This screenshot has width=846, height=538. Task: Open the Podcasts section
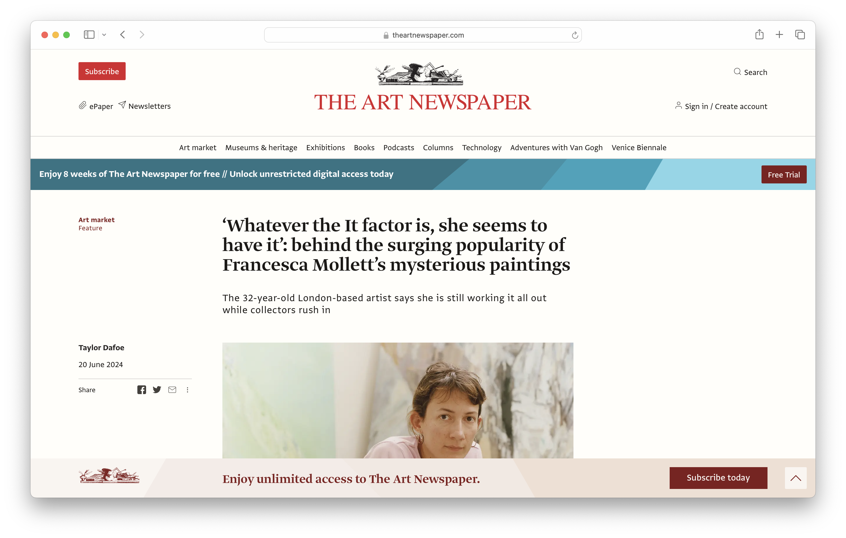tap(398, 147)
